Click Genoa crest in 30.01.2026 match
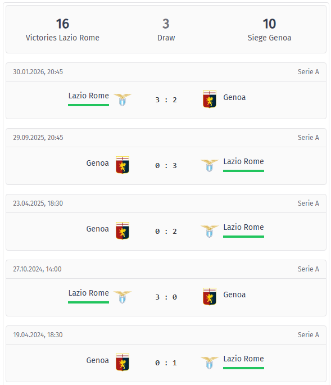The image size is (331, 385). (210, 99)
